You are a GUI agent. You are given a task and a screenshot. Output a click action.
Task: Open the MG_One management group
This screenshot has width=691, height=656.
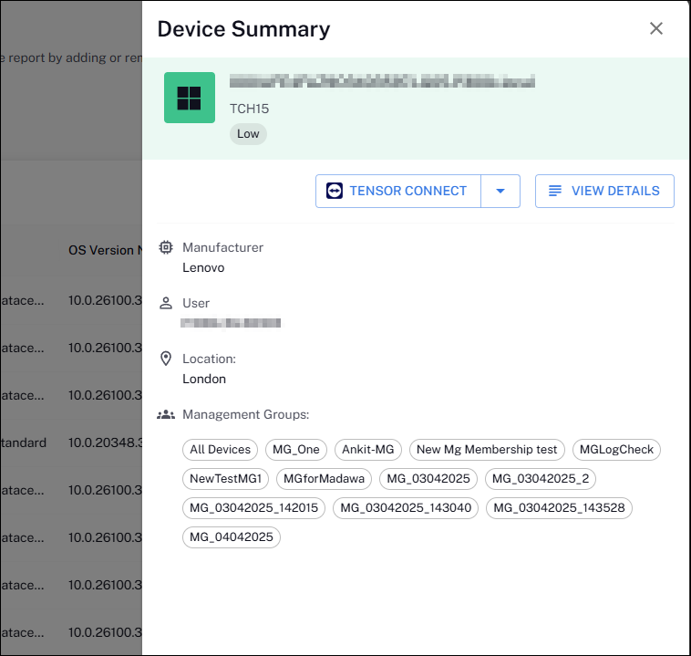pyautogui.click(x=296, y=450)
